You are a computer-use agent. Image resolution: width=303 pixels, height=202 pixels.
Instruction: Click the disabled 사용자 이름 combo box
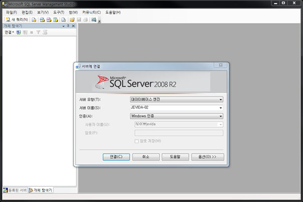pyautogui.click(x=179, y=125)
